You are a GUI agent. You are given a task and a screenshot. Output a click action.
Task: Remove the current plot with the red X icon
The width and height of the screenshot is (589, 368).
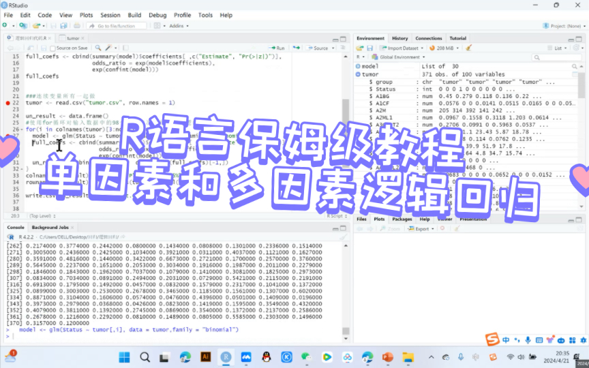pos(442,229)
